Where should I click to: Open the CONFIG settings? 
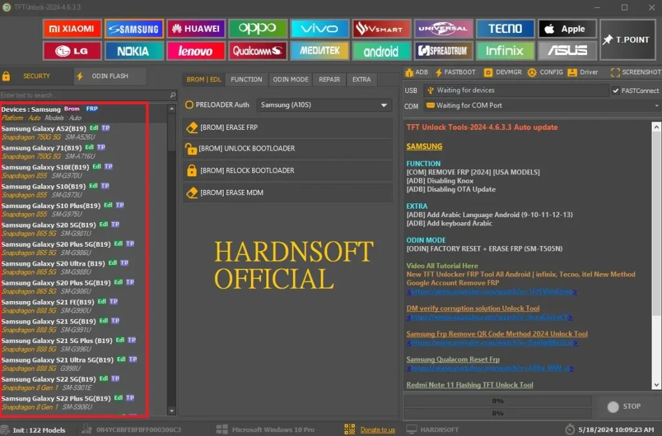[545, 72]
